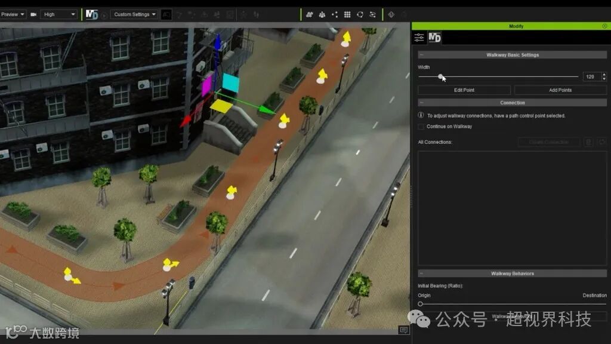Open the High quality dropdown
This screenshot has height=344, width=611.
pos(59,14)
